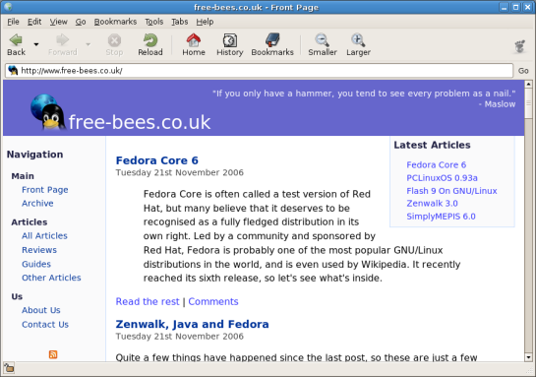Open the Forward history dropdown arrow
Screen dimensions: 536x377
coord(88,44)
